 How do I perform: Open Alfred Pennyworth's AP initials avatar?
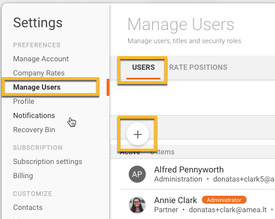(137, 174)
